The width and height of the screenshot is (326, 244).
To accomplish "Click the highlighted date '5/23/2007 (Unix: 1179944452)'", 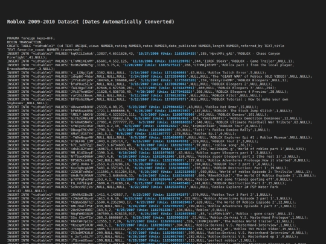I will click(156, 107).
